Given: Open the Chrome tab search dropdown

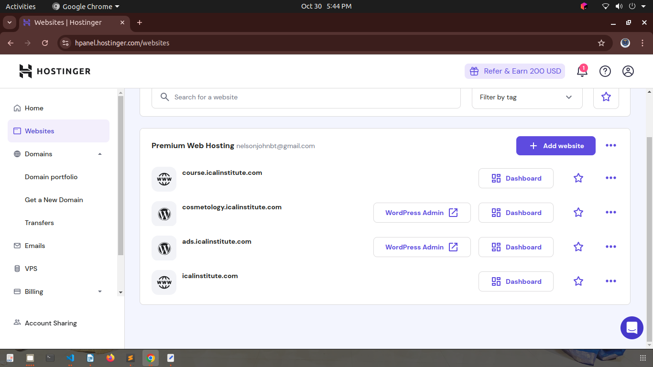Looking at the screenshot, I should click(9, 22).
